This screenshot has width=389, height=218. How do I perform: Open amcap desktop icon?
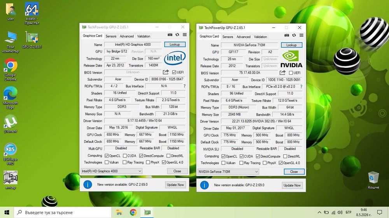[x=11, y=180]
